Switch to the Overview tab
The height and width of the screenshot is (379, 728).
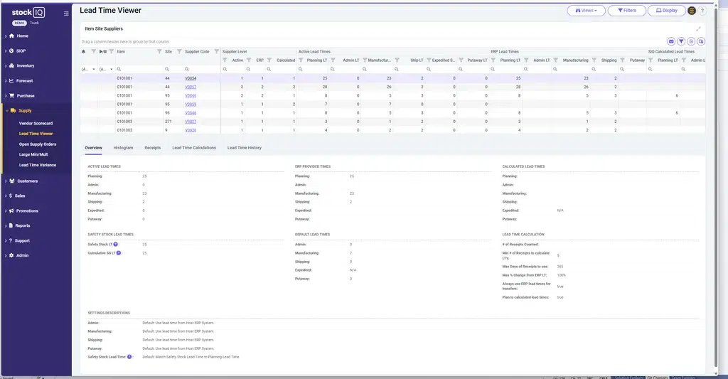[x=93, y=148]
